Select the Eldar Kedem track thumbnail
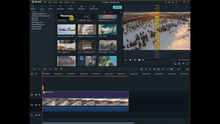The image size is (220, 124). tap(108, 45)
